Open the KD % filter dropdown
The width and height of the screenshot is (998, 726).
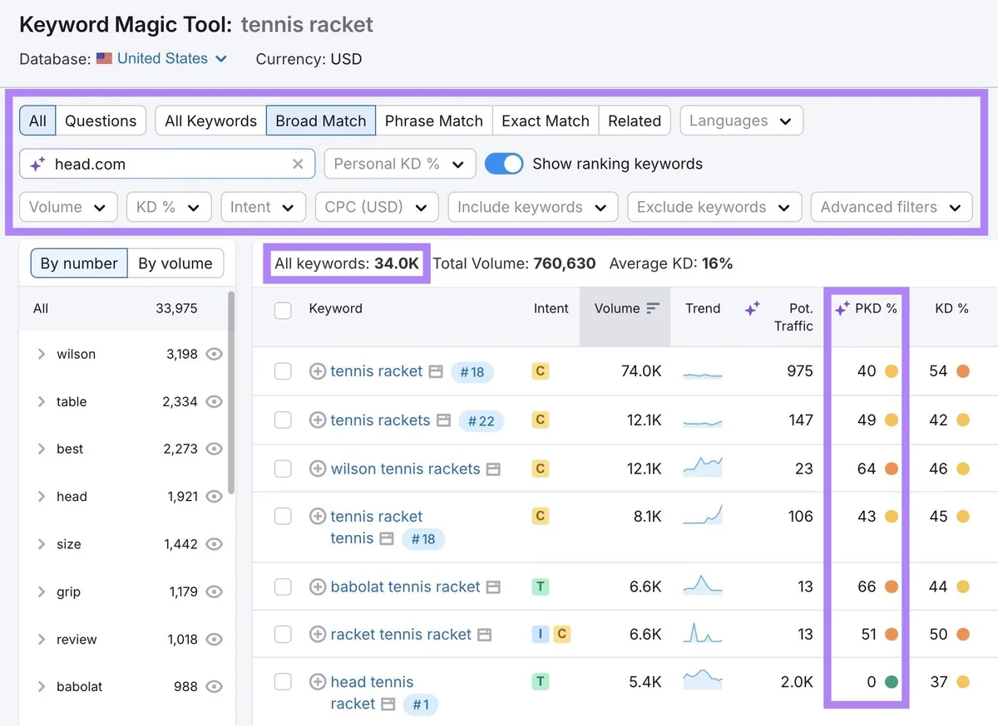coord(169,207)
